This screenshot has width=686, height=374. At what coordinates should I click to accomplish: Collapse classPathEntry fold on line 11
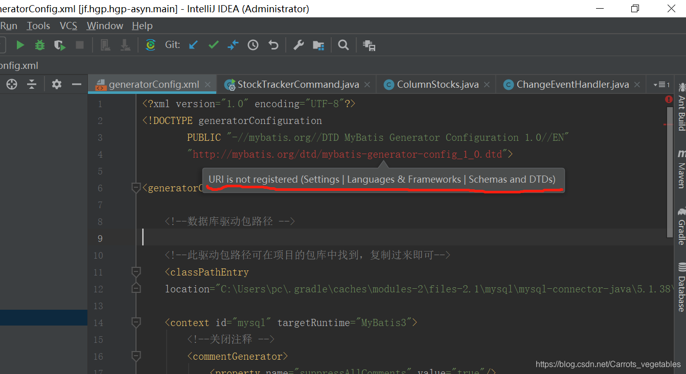(x=136, y=272)
